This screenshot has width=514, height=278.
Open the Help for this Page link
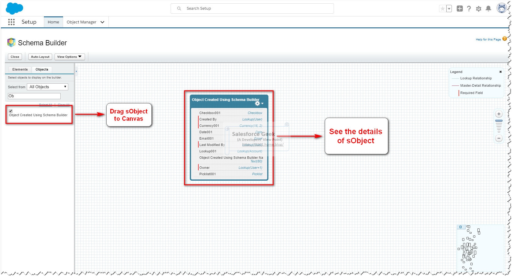coord(488,39)
